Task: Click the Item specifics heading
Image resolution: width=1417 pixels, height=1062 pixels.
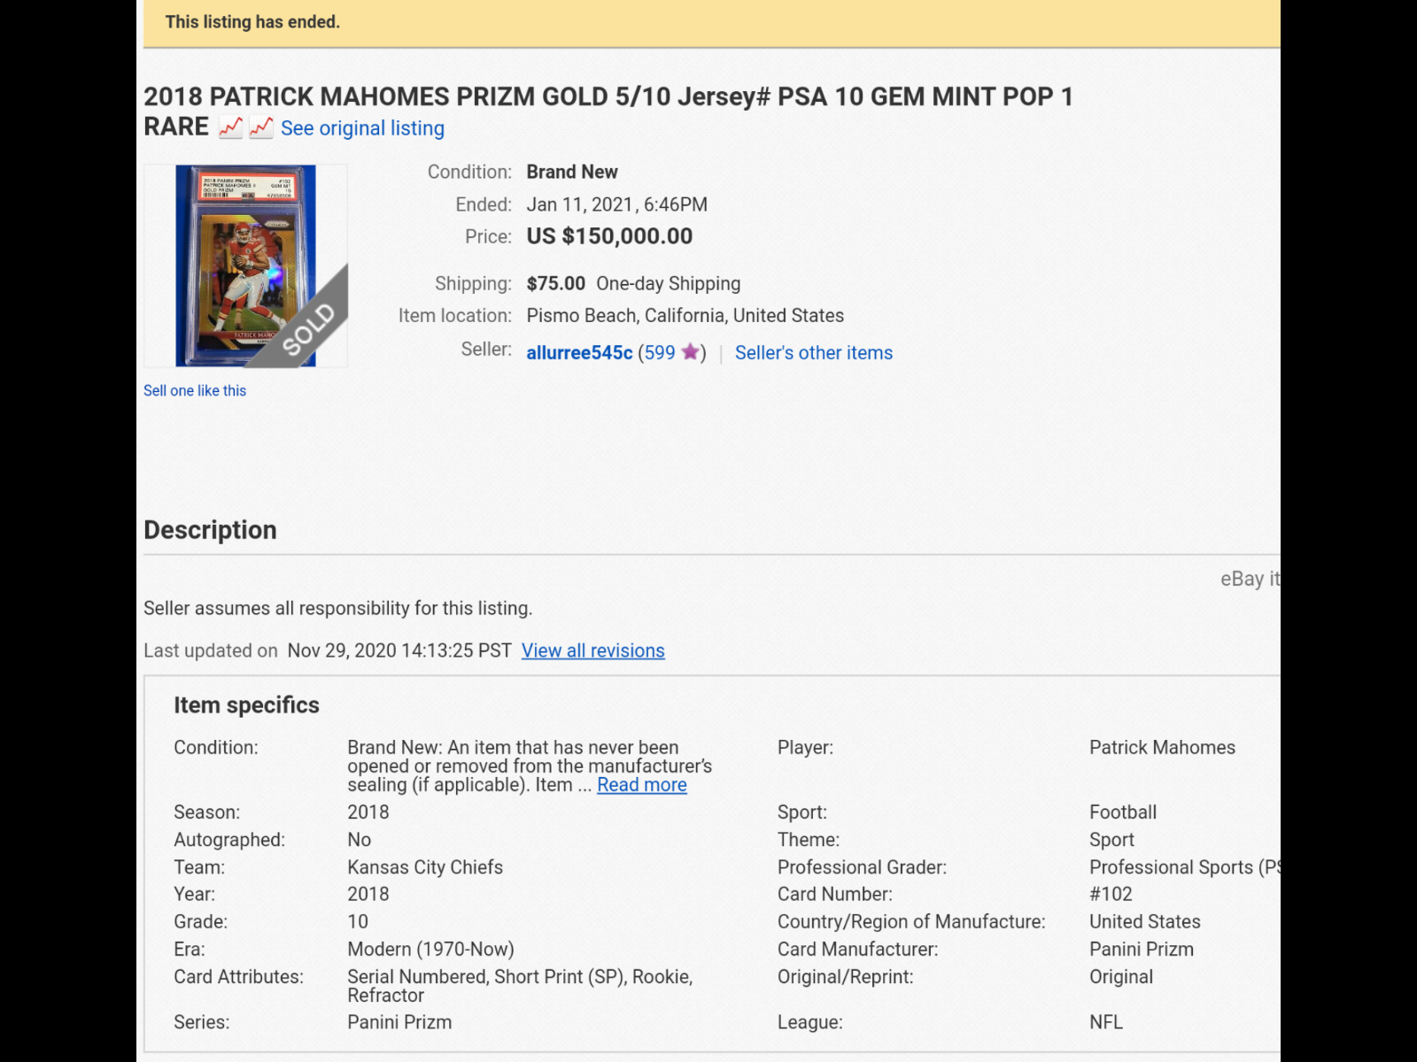Action: 246,704
